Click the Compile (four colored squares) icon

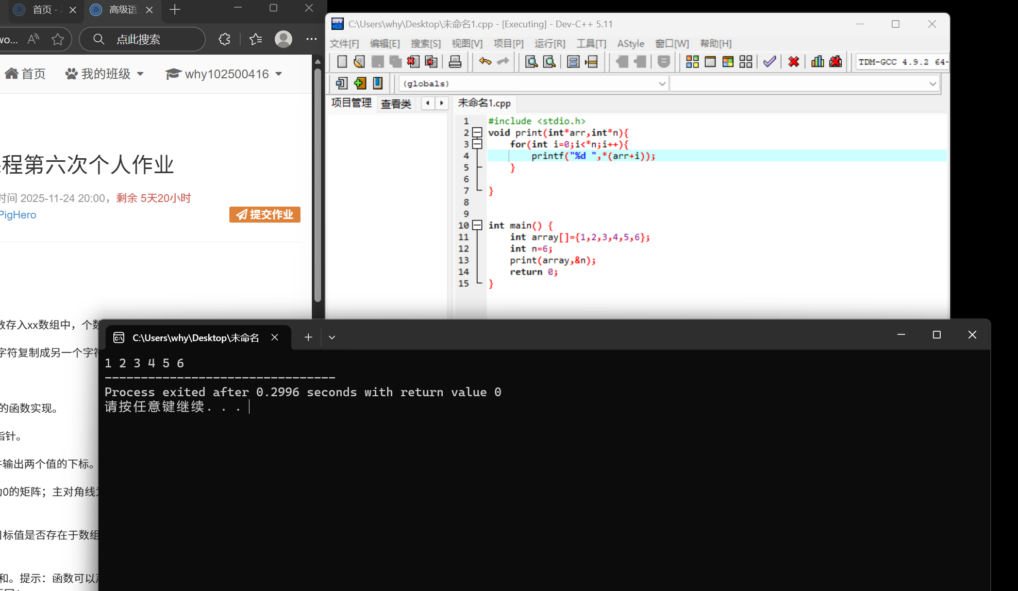coord(692,62)
